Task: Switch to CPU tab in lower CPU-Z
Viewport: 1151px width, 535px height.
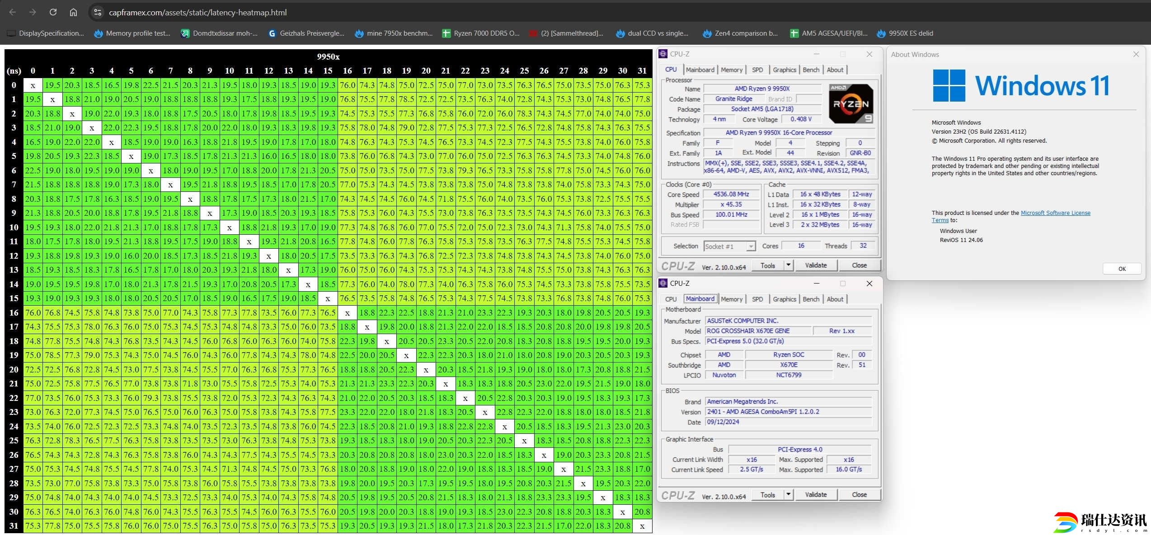Action: (671, 299)
